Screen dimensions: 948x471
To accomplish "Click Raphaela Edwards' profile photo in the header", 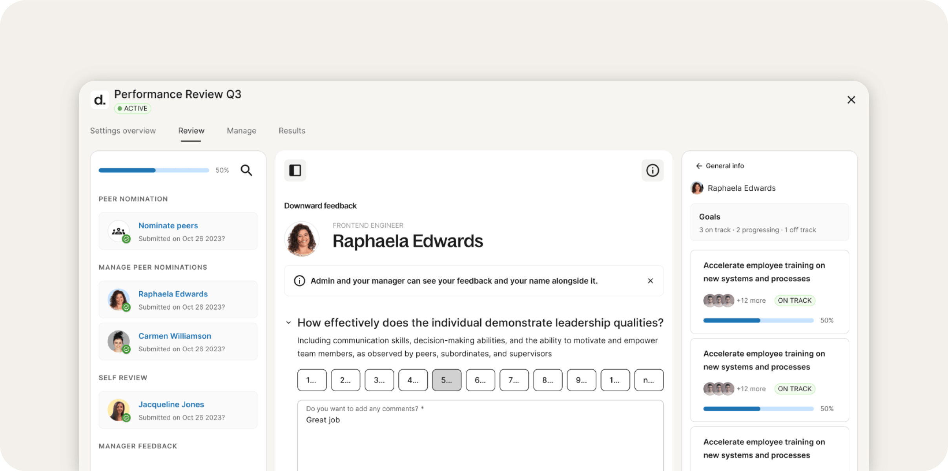I will click(301, 239).
